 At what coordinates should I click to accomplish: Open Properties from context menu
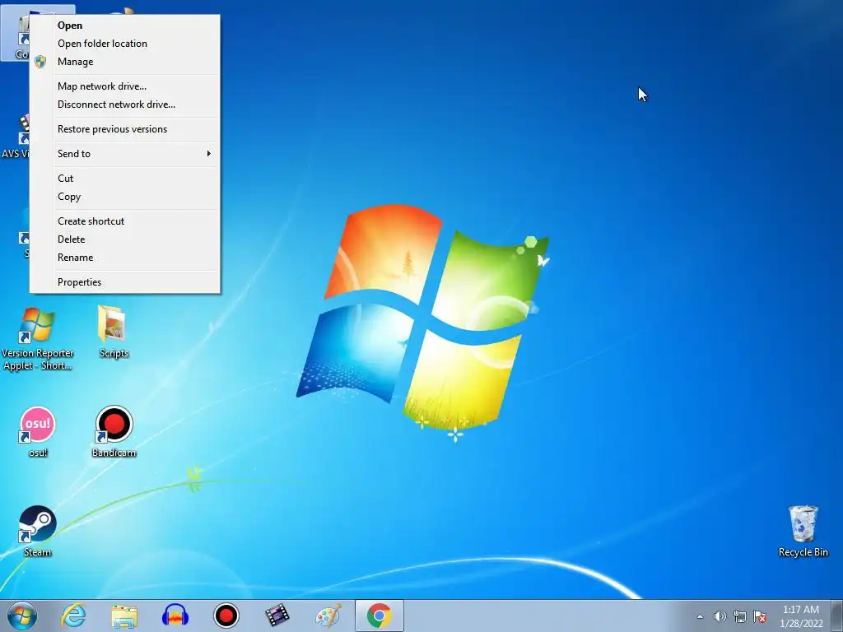point(125,282)
